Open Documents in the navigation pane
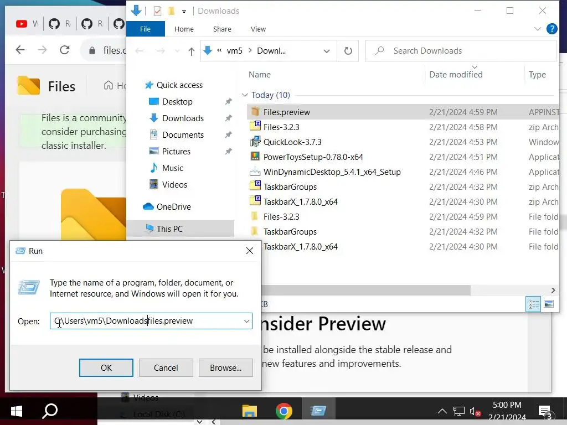The height and width of the screenshot is (425, 567). click(x=183, y=135)
